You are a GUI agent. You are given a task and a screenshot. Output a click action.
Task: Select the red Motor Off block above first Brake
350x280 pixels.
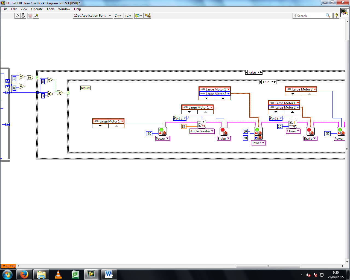[x=224, y=131]
